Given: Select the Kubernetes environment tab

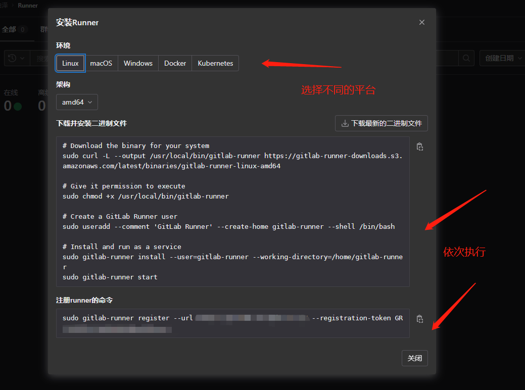Looking at the screenshot, I should [x=215, y=63].
